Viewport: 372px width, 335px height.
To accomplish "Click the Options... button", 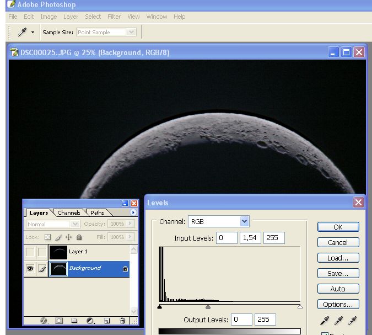I will point(338,304).
